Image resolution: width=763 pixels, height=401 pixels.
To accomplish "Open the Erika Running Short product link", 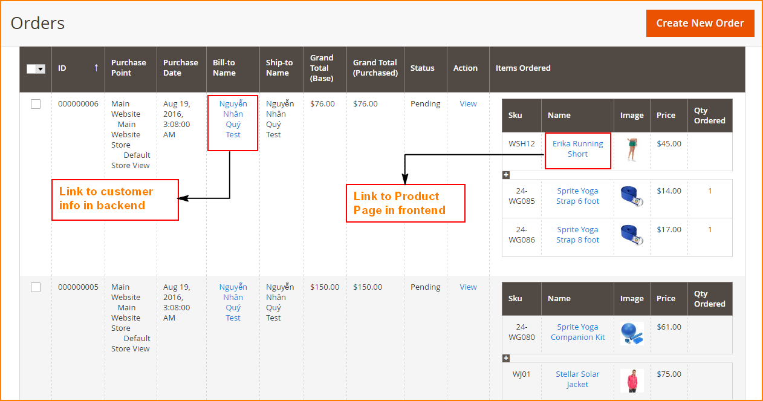I will (577, 149).
